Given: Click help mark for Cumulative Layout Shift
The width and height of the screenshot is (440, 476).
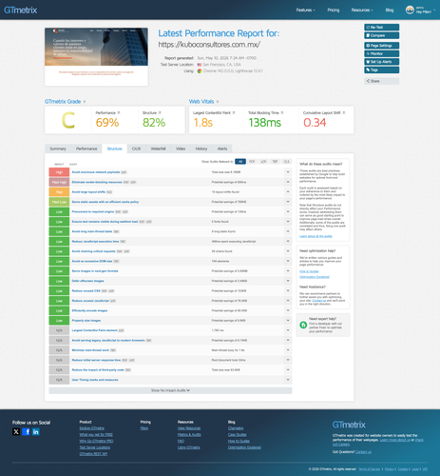Looking at the screenshot, I should tap(344, 112).
